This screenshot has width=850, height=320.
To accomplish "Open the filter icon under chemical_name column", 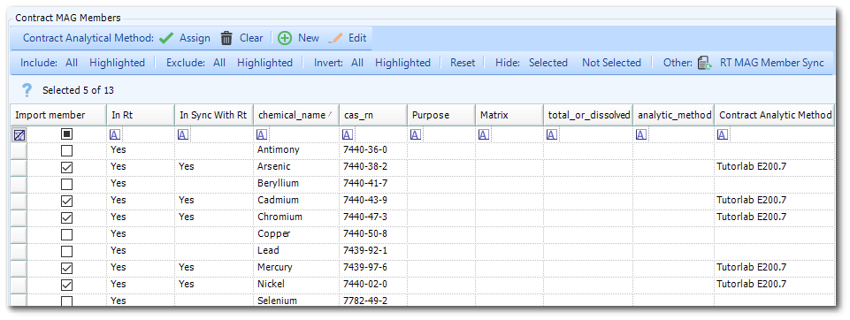I will pos(262,134).
